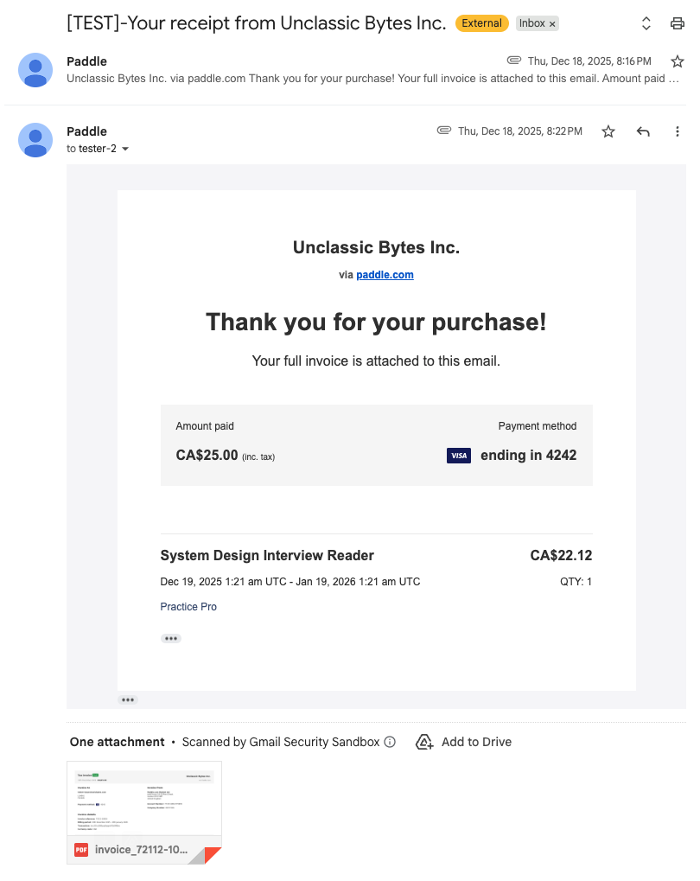Screen dimensions: 700x881
Task: Open more options via three-dot icon
Action: 678,131
